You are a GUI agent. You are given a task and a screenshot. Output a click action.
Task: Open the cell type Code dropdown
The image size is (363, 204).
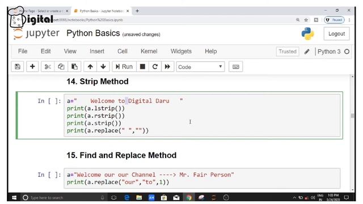[x=200, y=67]
